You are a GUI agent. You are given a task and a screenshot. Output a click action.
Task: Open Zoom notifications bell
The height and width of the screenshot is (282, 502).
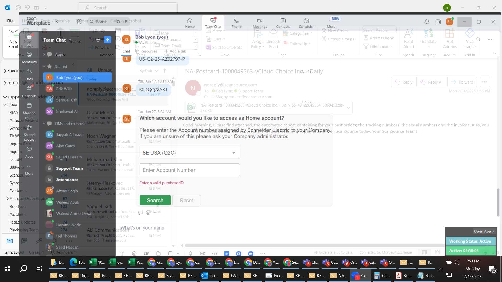click(427, 22)
